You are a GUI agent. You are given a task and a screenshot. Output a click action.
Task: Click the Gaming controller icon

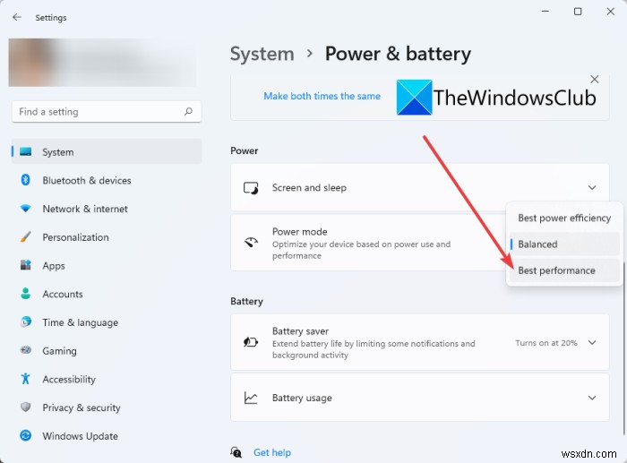tap(26, 350)
